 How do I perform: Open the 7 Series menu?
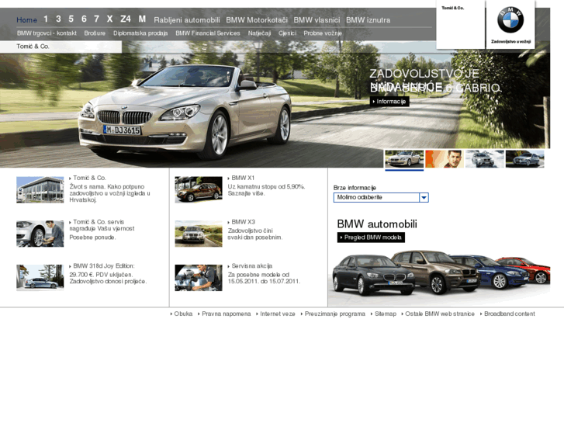point(96,19)
